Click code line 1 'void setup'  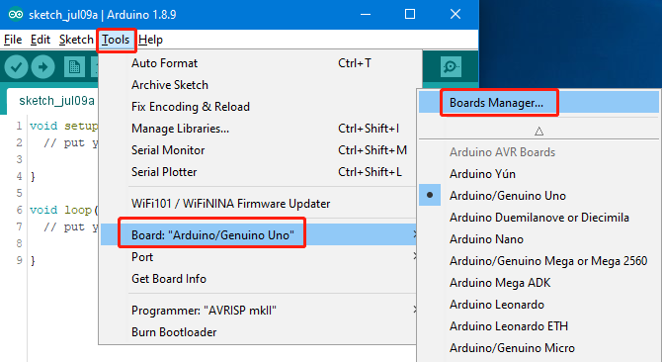[64, 126]
